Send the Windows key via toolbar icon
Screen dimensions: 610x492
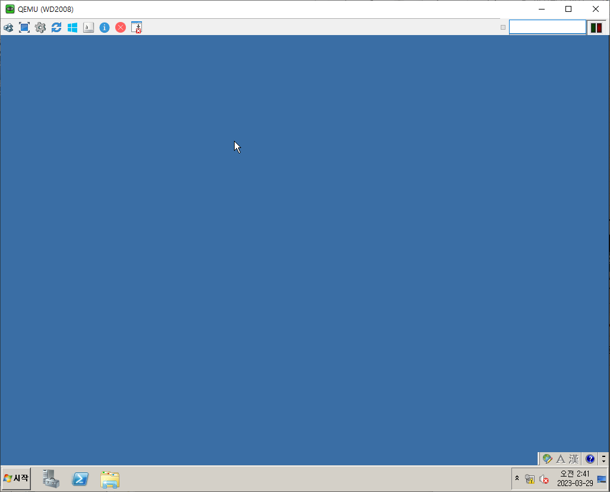(x=72, y=28)
